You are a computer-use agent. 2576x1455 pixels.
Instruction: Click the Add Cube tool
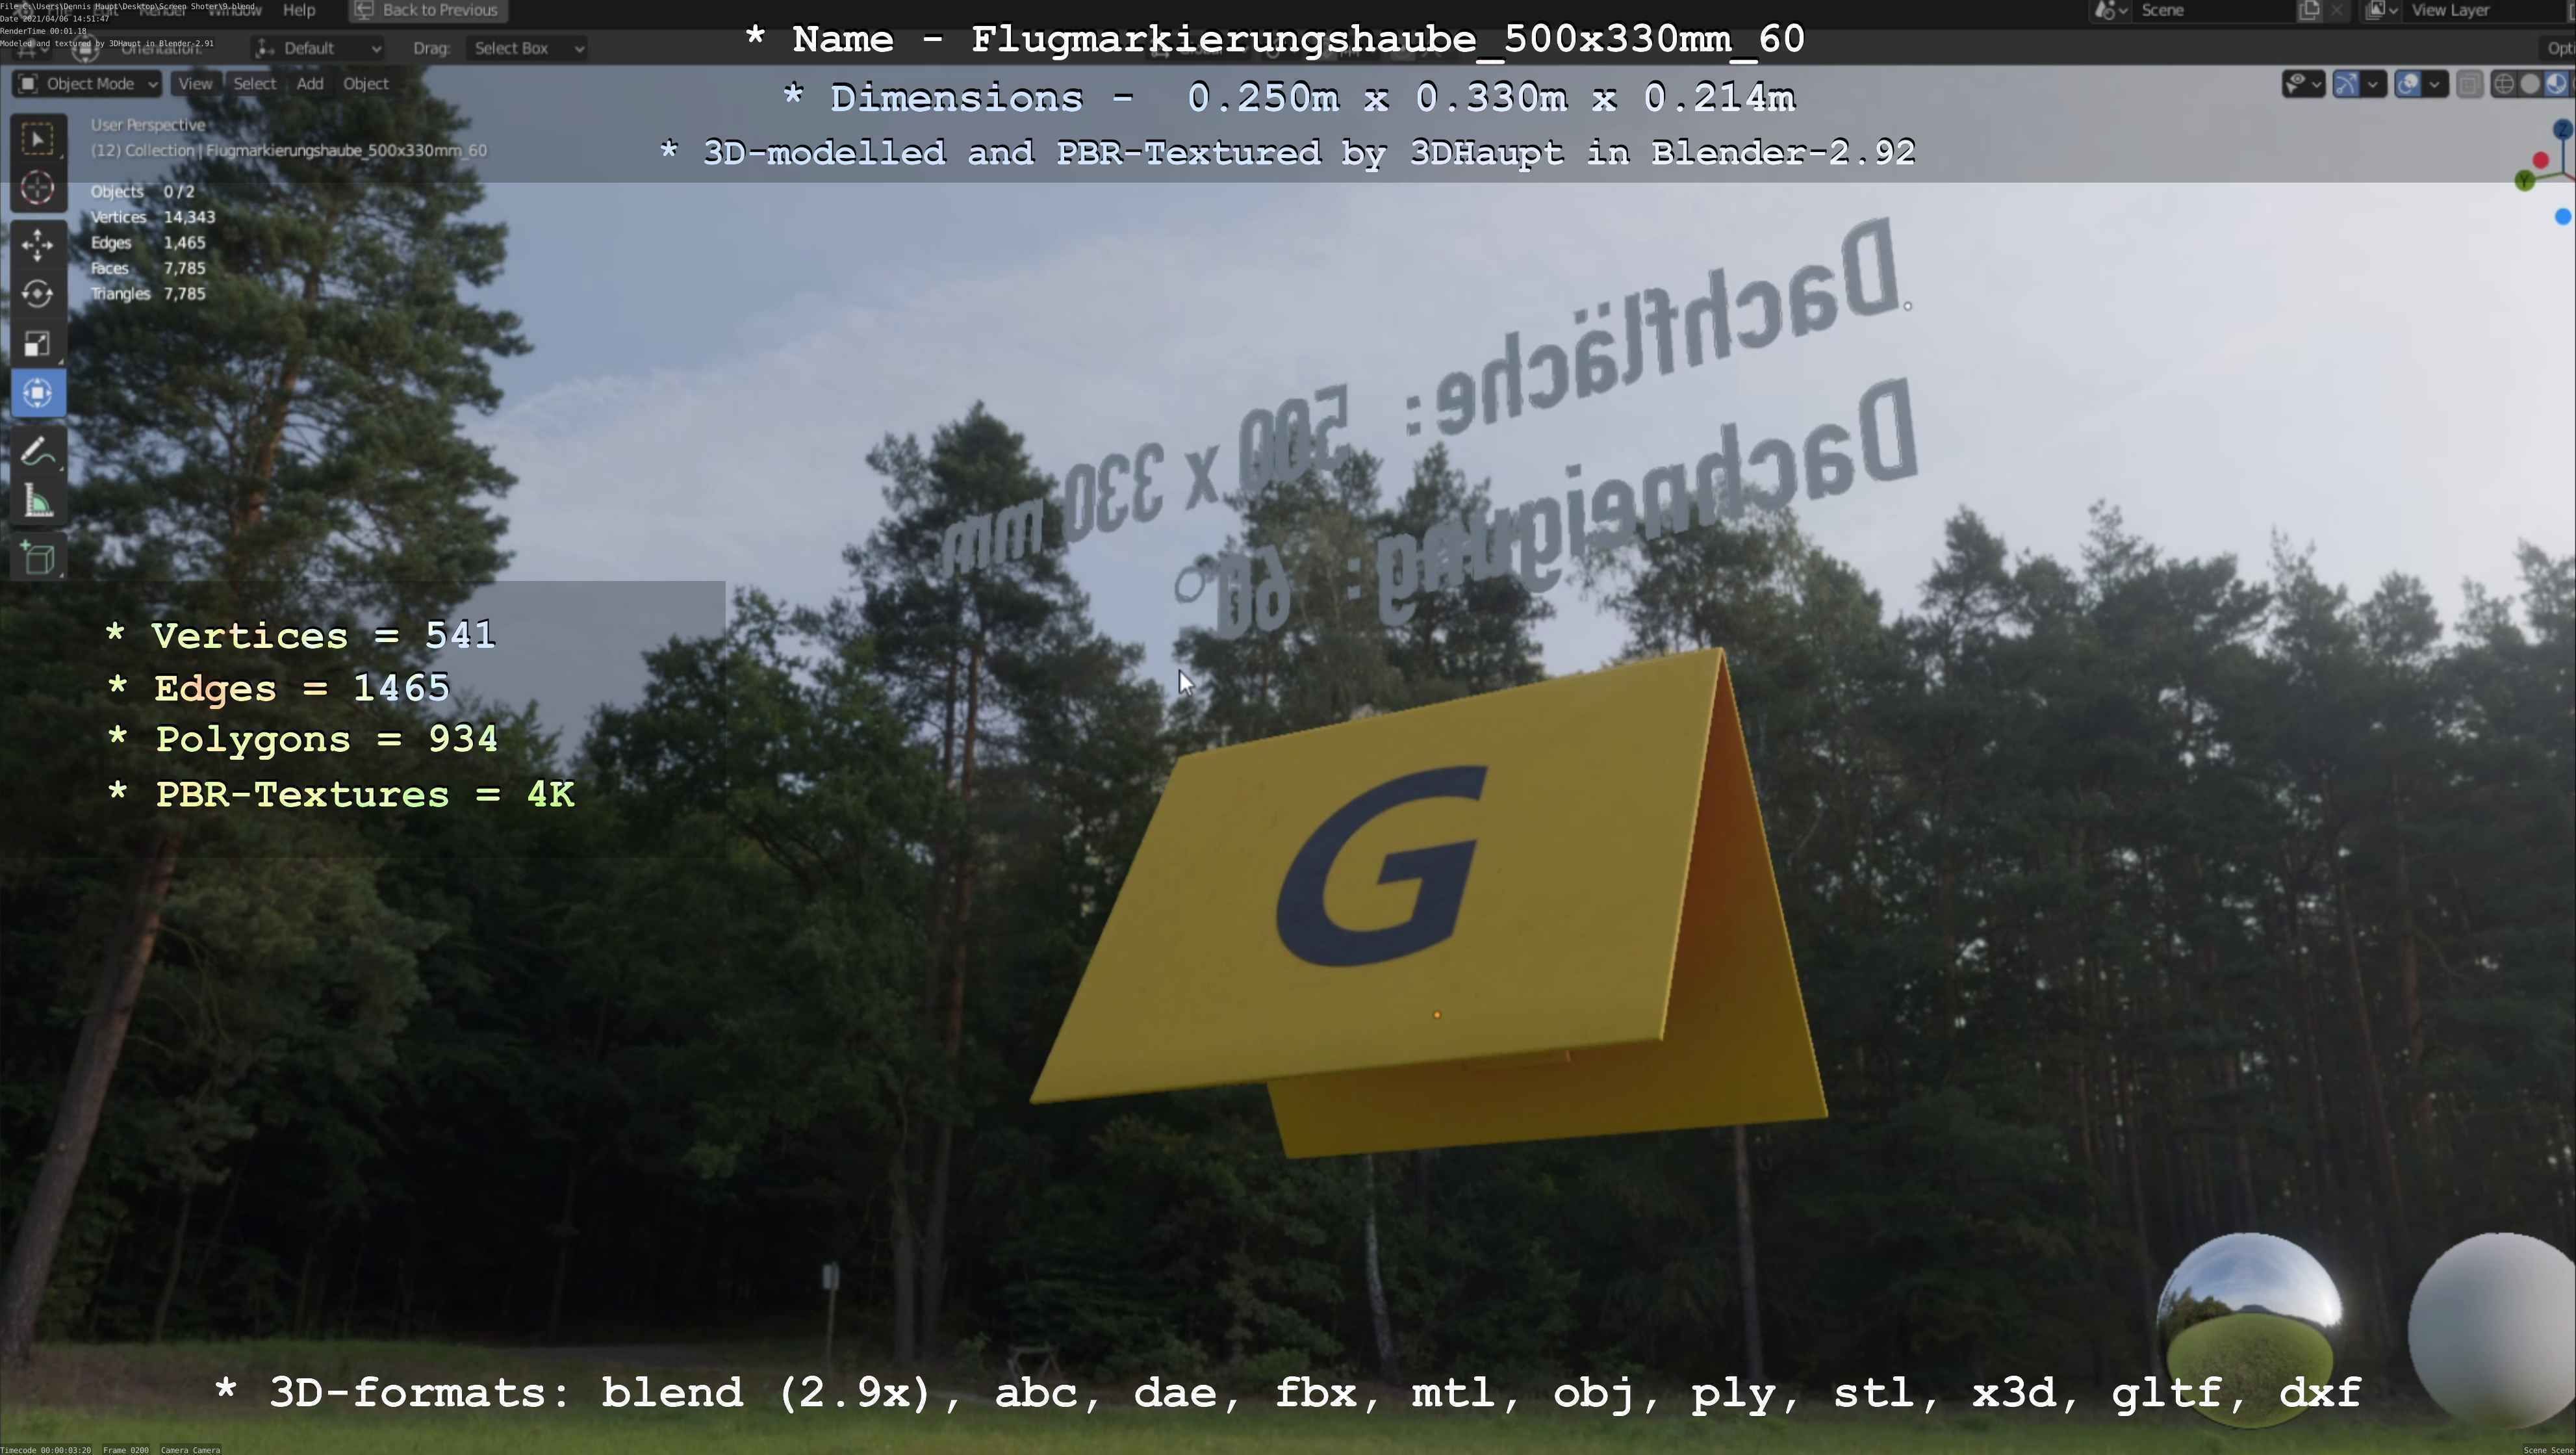tap(38, 558)
